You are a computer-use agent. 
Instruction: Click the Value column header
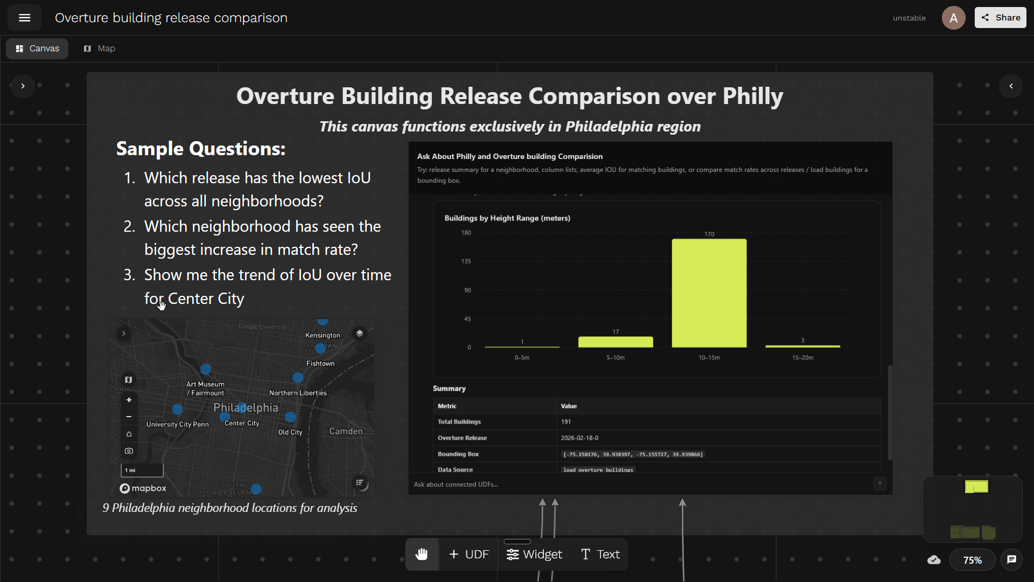tap(569, 406)
